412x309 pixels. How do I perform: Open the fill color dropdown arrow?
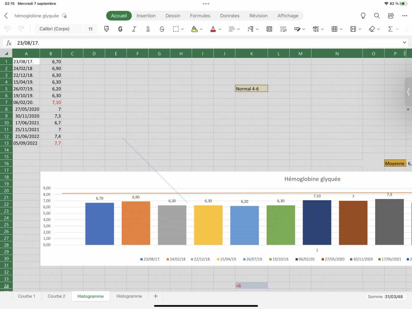coord(201,29)
